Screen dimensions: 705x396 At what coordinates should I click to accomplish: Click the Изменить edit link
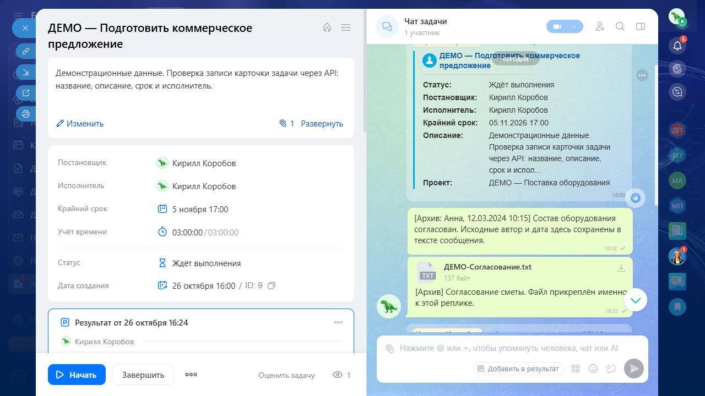tap(80, 124)
